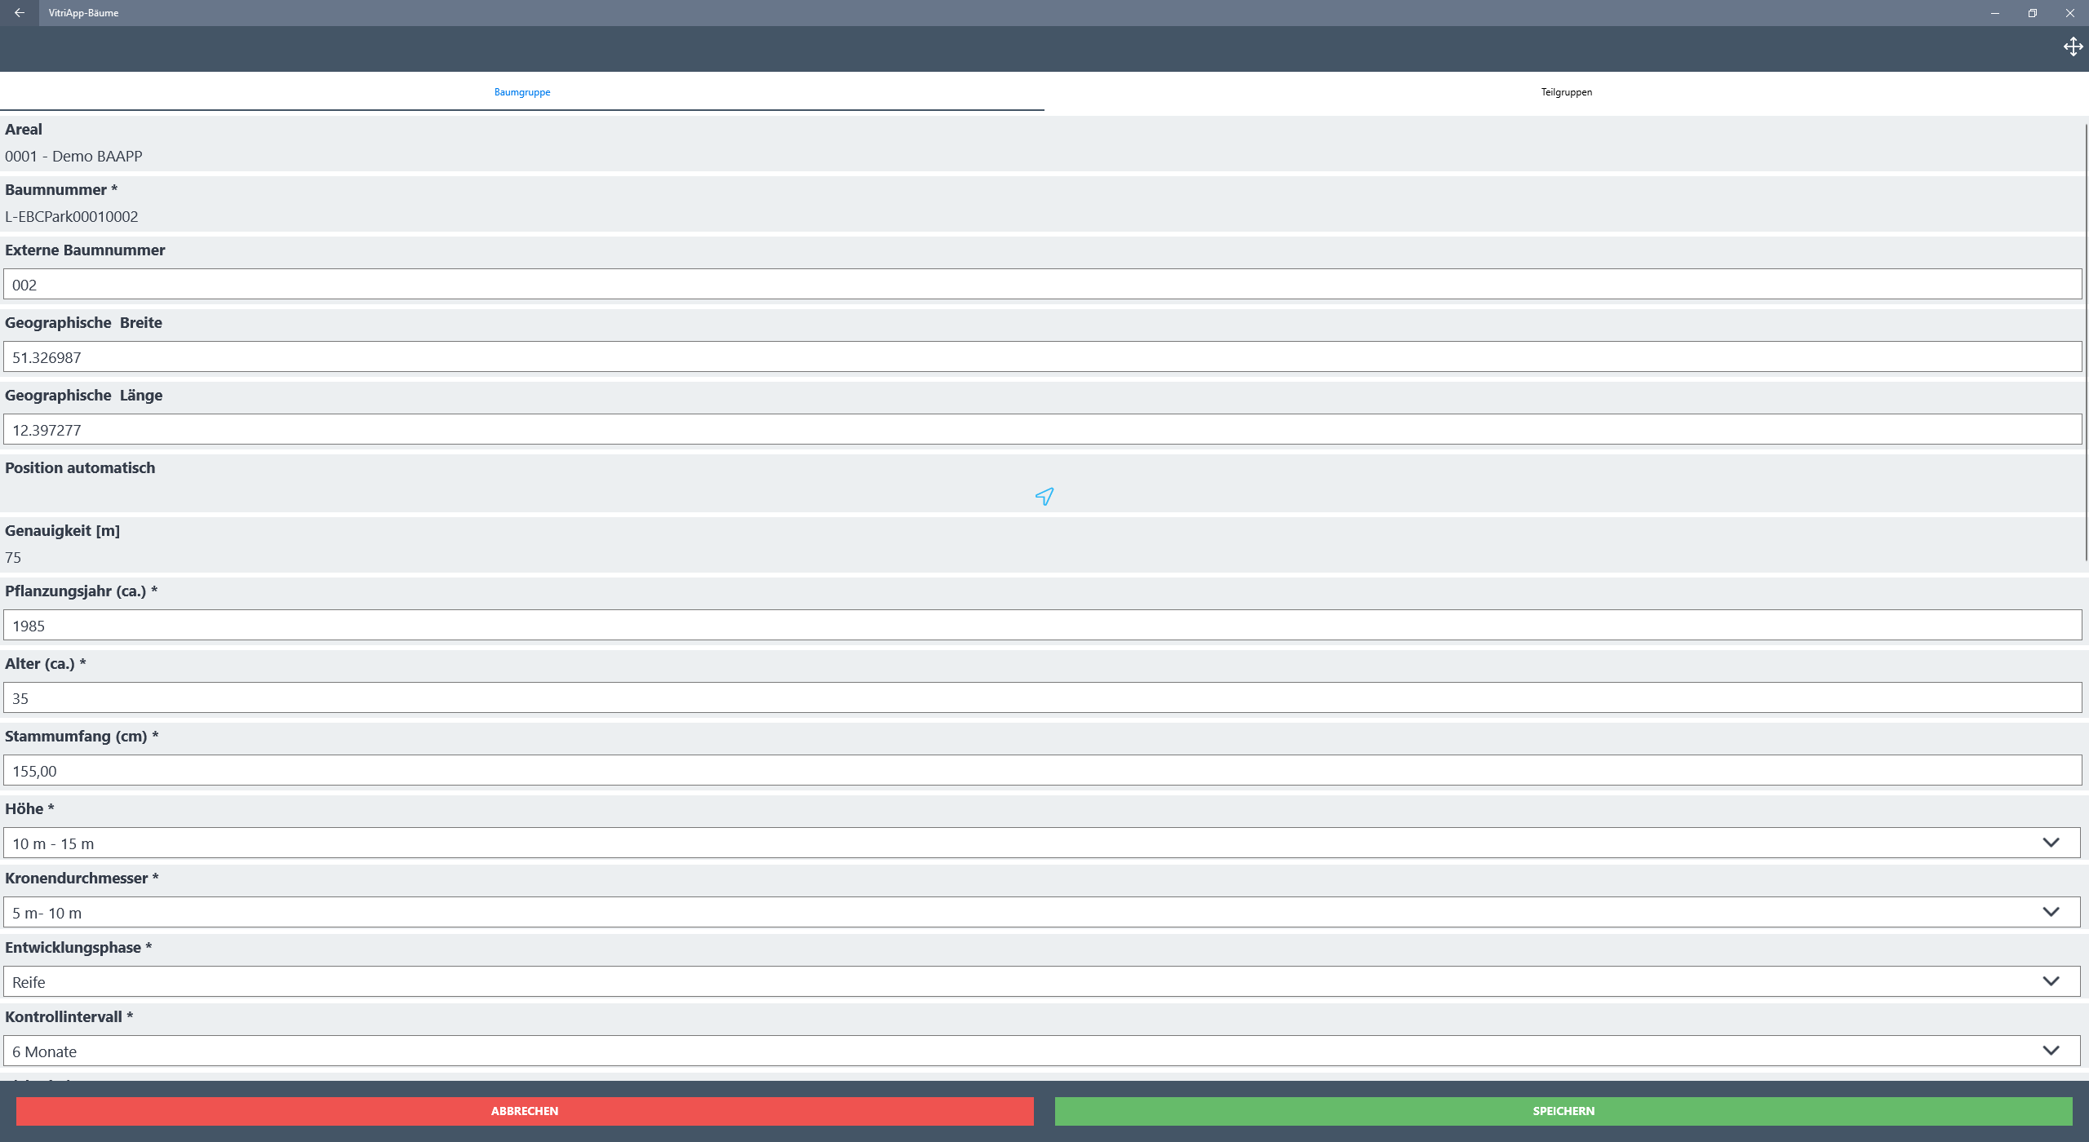Screen dimensions: 2089x1142
Task: Click the vertical scrollbar on right edge
Action: 2086,343
